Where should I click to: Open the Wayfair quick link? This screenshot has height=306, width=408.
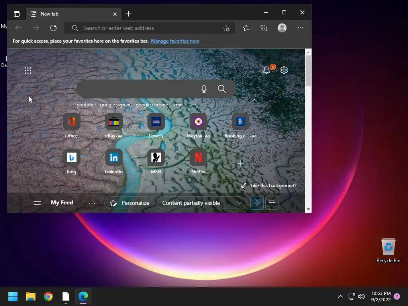point(198,126)
